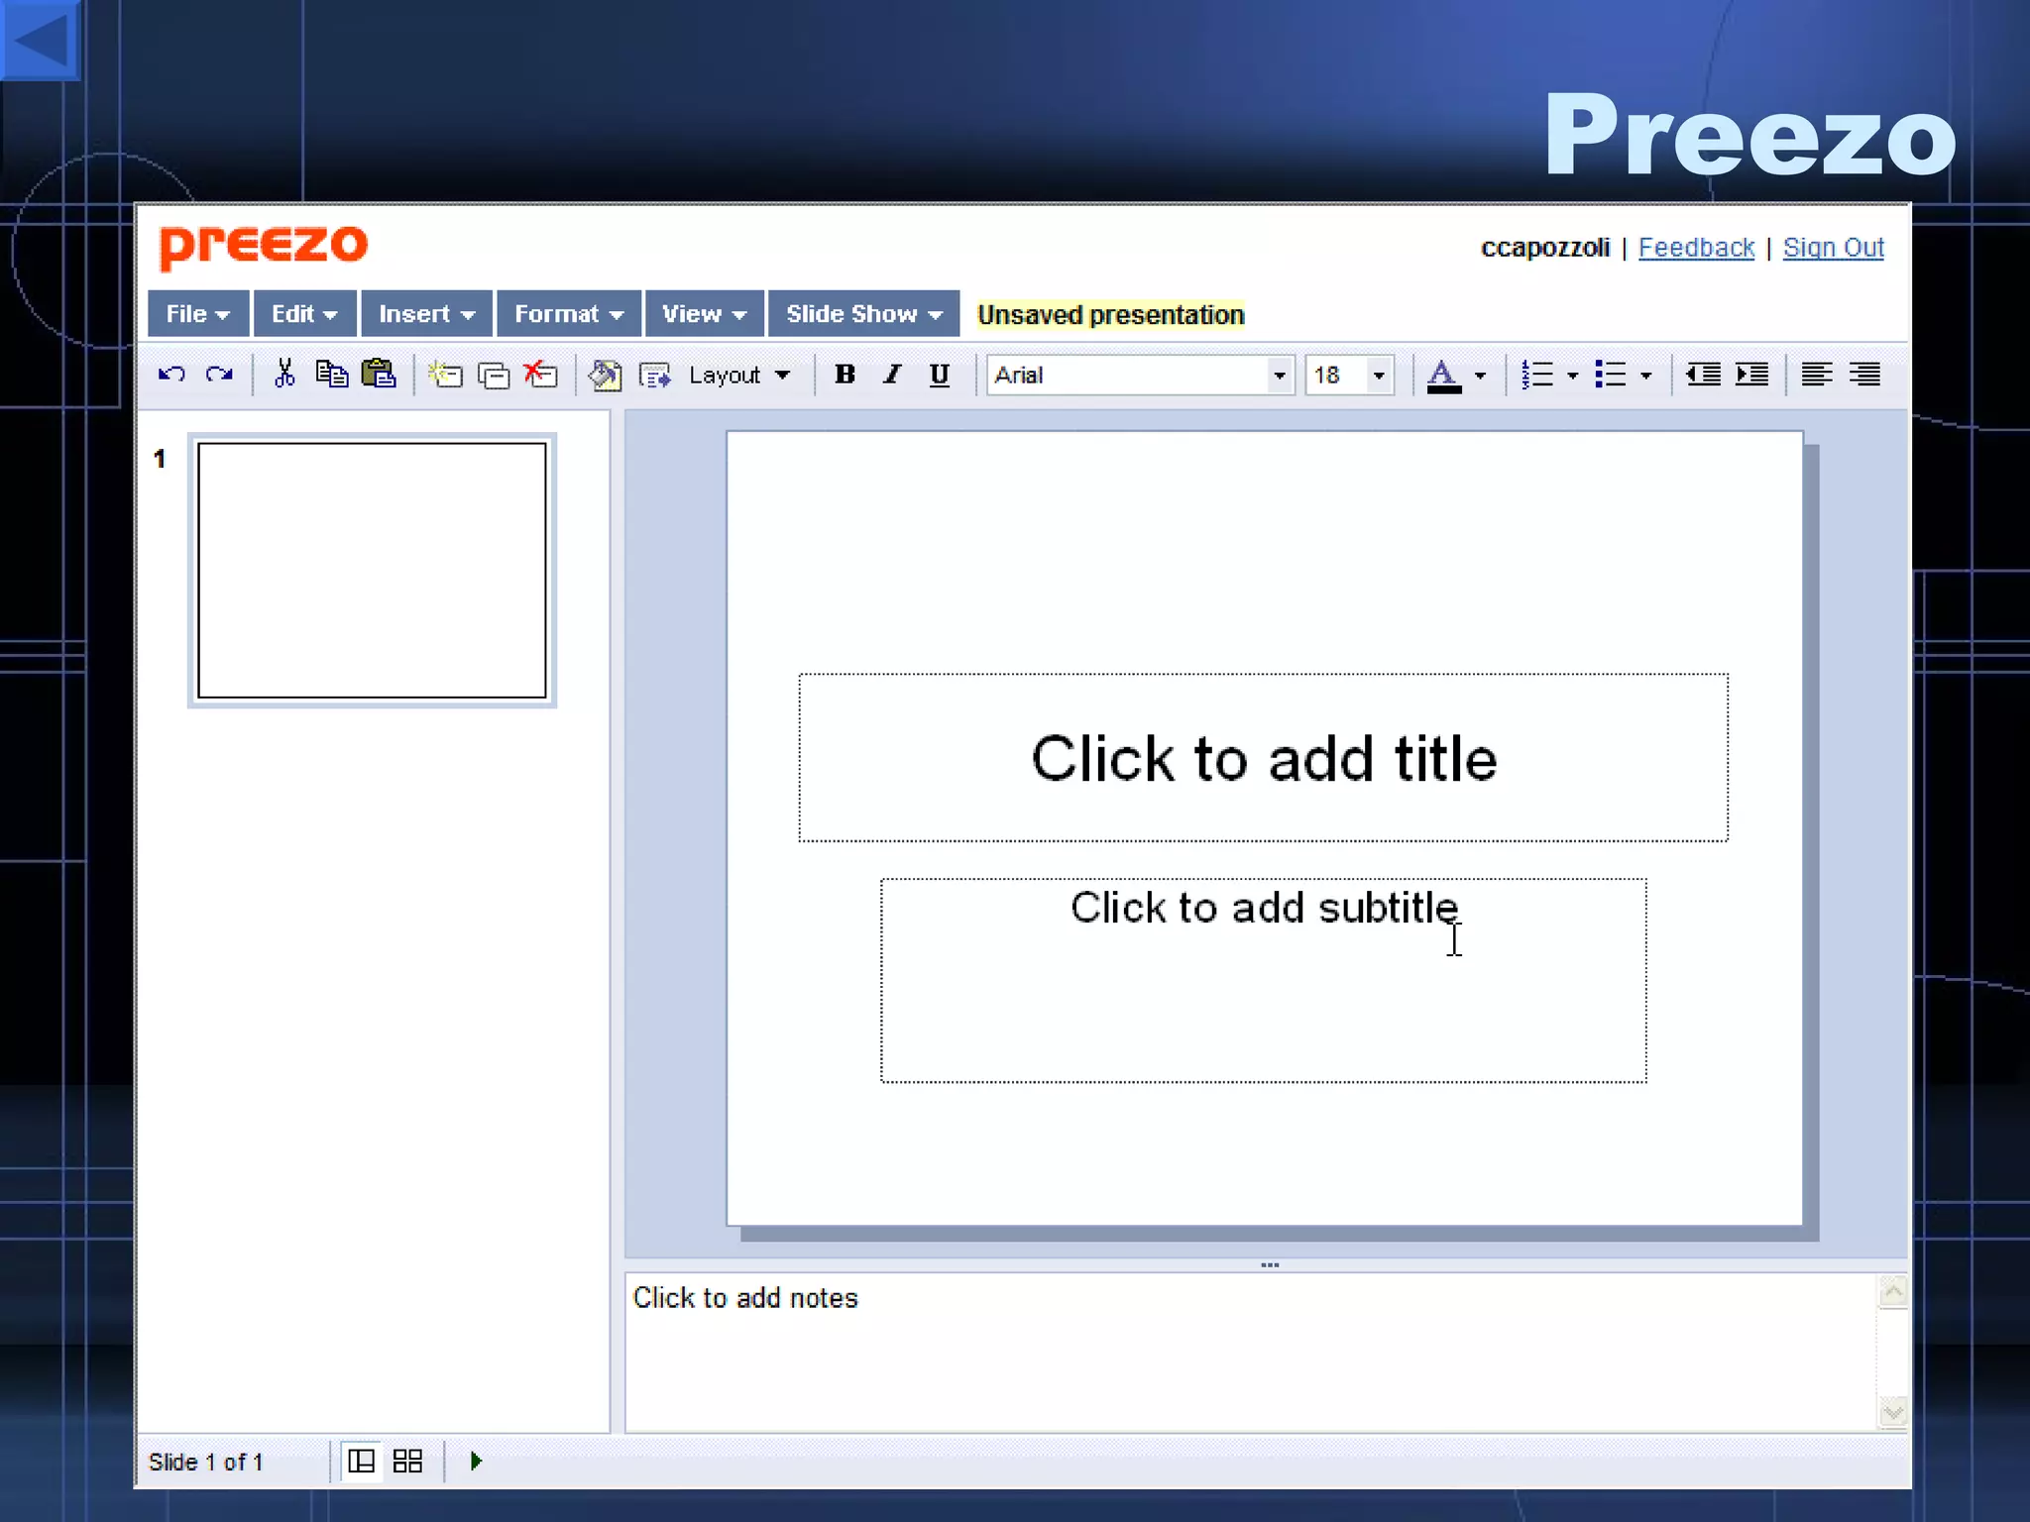Toggle Bold formatting
Screen dimensions: 2030x1522
(845, 375)
